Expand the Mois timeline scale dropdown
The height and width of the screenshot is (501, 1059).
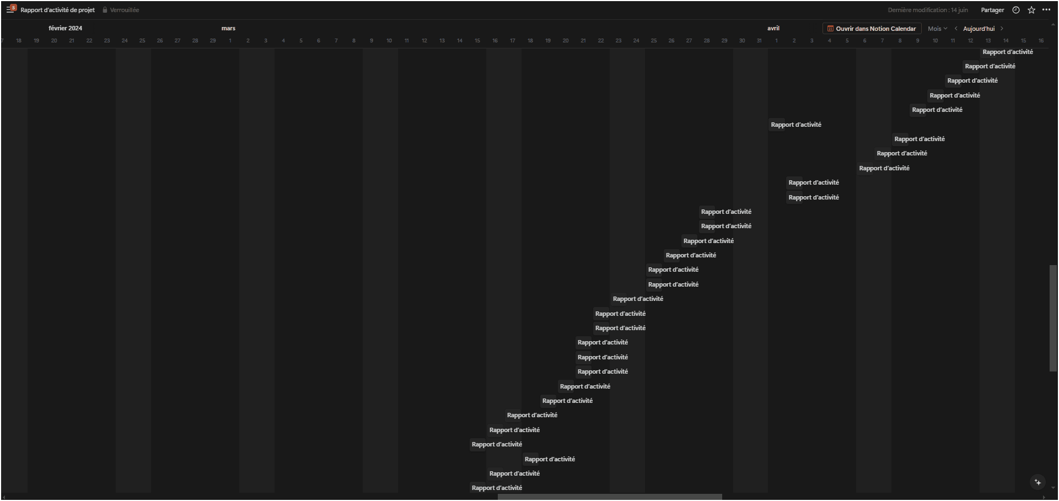coord(937,29)
